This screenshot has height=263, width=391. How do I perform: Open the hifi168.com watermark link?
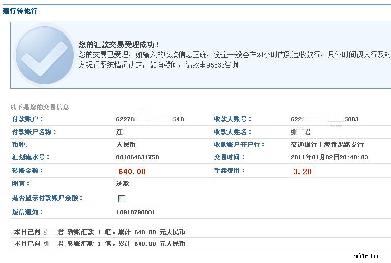369,256
